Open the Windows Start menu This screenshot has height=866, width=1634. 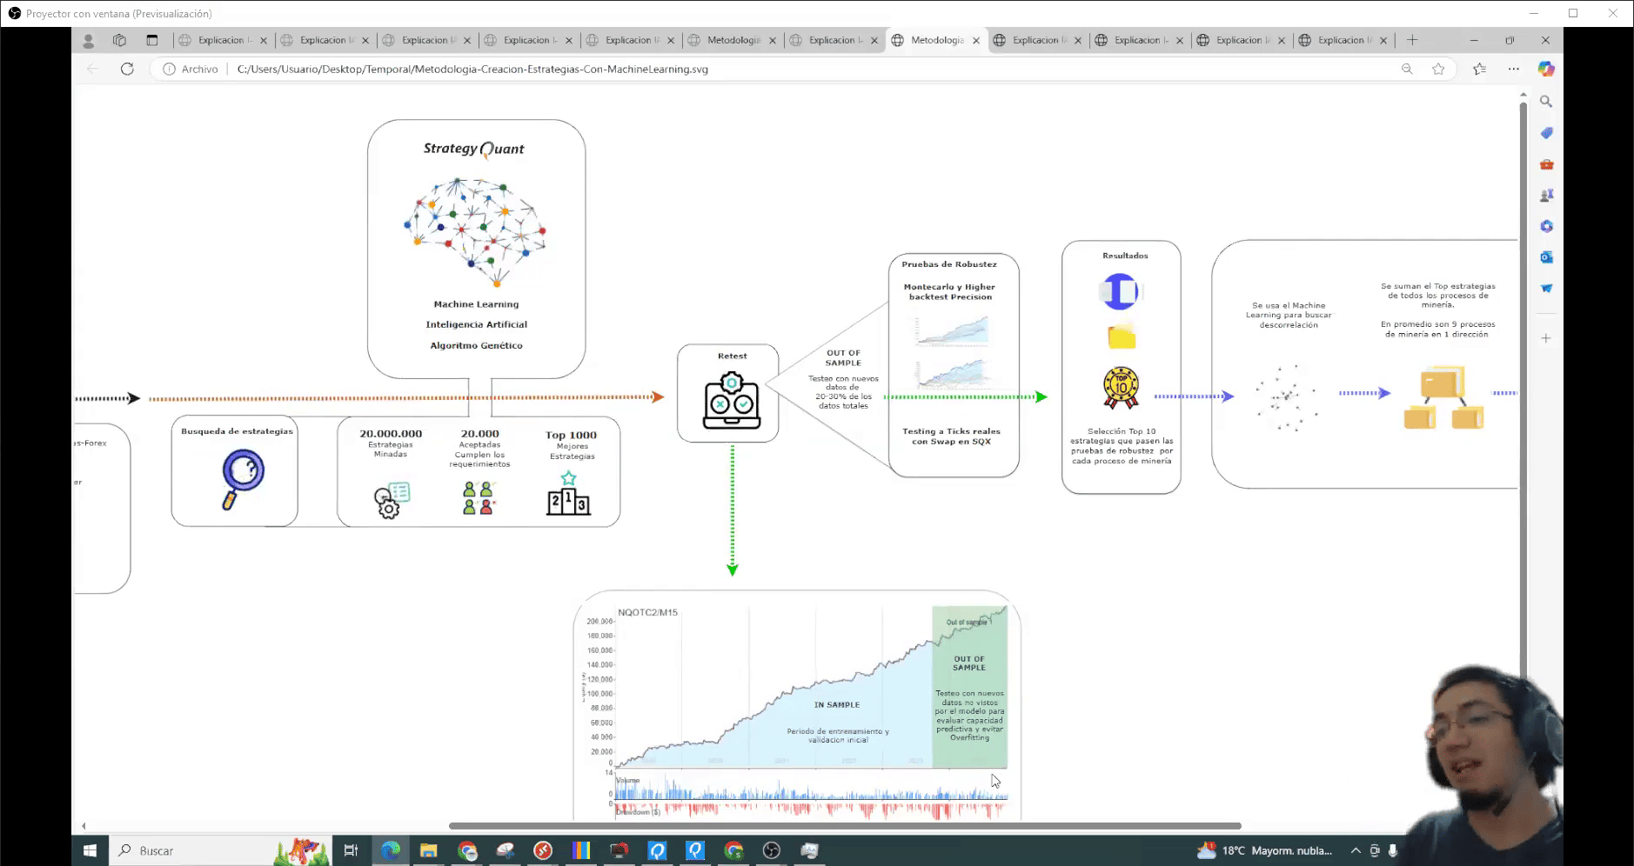coord(90,850)
